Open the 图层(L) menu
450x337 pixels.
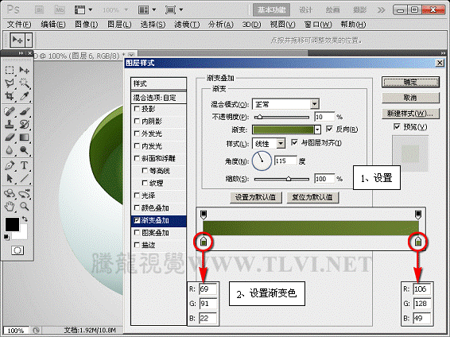click(119, 25)
